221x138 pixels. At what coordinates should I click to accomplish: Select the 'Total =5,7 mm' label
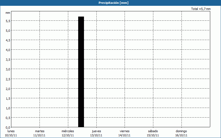click(201, 9)
